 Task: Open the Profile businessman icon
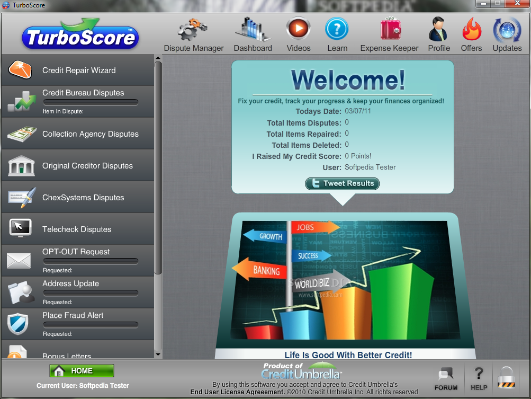tap(438, 29)
